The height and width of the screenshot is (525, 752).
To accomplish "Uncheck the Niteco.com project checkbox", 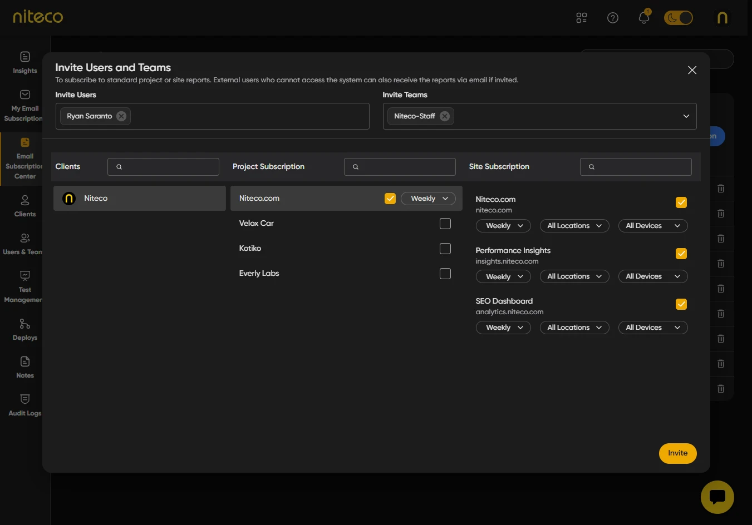I will click(390, 199).
